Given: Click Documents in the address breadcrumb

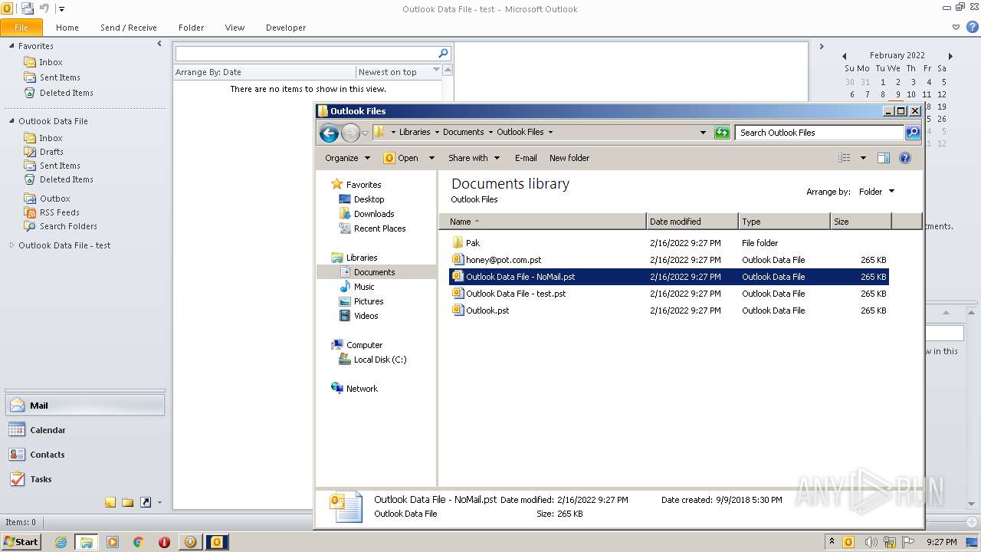Looking at the screenshot, I should 463,132.
